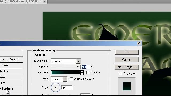Uncheck Align with Layer
Image resolution: width=171 pixels, height=96 pixels.
pos(71,79)
